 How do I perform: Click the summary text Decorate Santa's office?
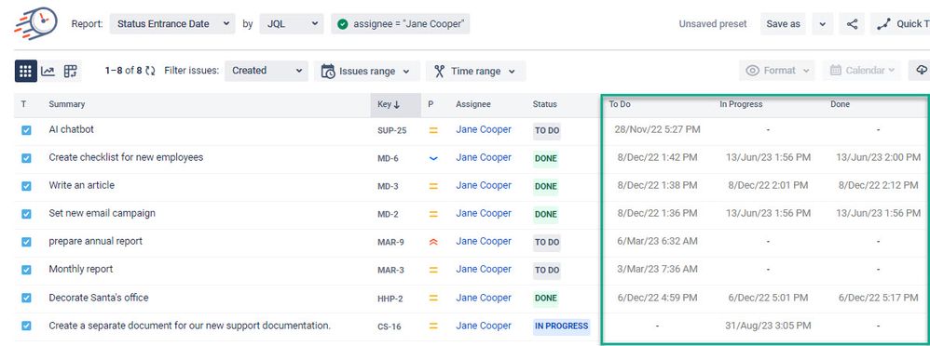coord(99,298)
